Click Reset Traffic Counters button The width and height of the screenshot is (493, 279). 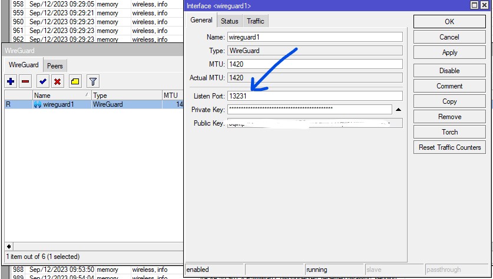449,147
